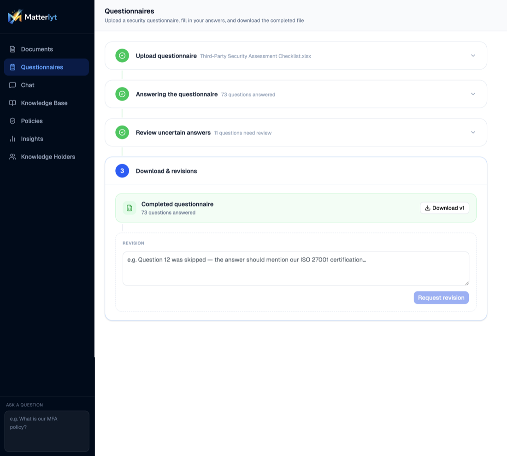The image size is (507, 456).
Task: Click the Knowledge Base book icon
Action: [12, 103]
